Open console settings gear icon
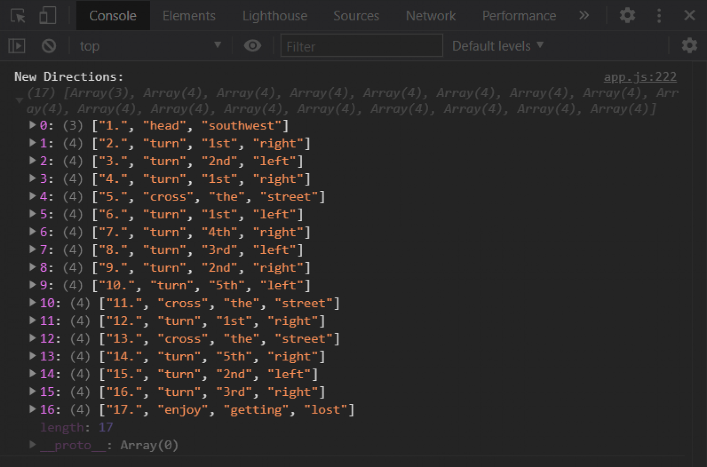 [x=689, y=46]
